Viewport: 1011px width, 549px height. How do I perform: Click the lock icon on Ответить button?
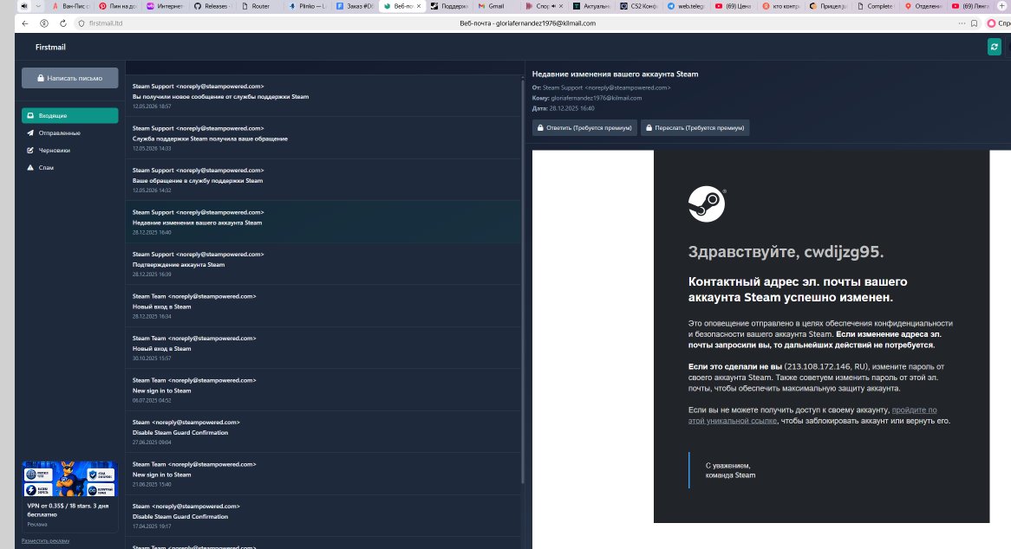coord(540,127)
